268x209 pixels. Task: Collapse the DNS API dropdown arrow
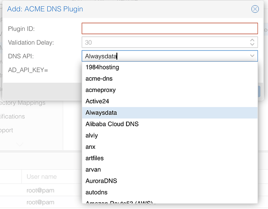[252, 56]
